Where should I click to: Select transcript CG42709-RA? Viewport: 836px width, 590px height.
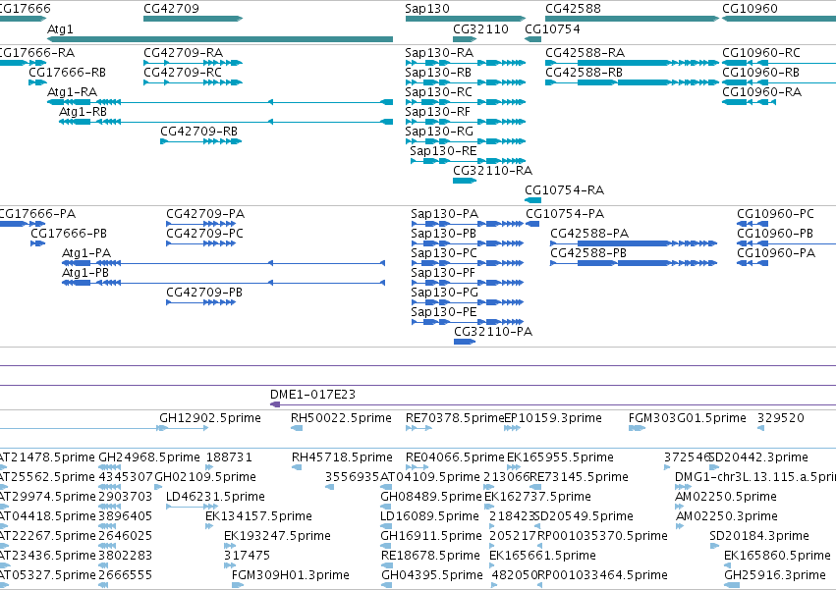[193, 63]
